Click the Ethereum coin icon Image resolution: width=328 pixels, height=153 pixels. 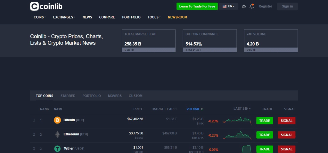(x=57, y=134)
